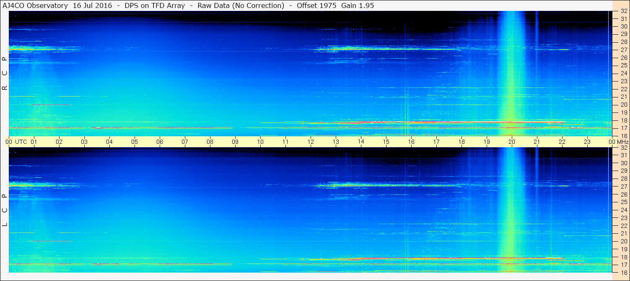Select 21 MHz label on LCP scale
The height and width of the screenshot is (281, 630).
coord(623,233)
